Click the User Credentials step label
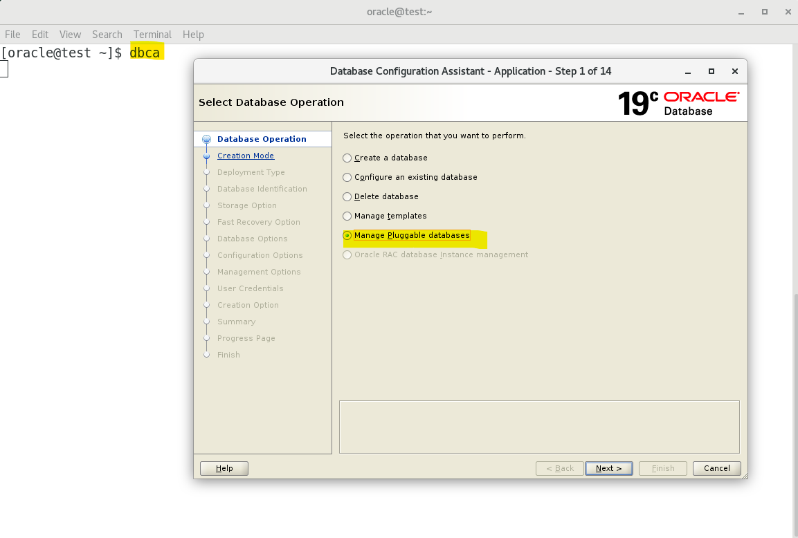The width and height of the screenshot is (798, 538). point(251,288)
